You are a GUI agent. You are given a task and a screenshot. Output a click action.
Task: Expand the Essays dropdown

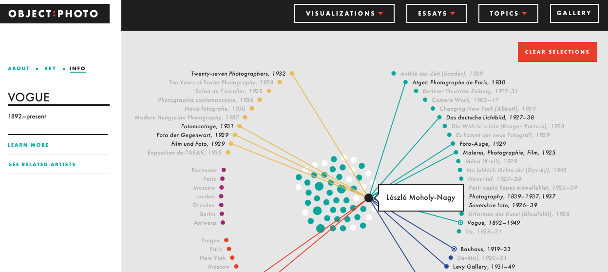pos(436,14)
